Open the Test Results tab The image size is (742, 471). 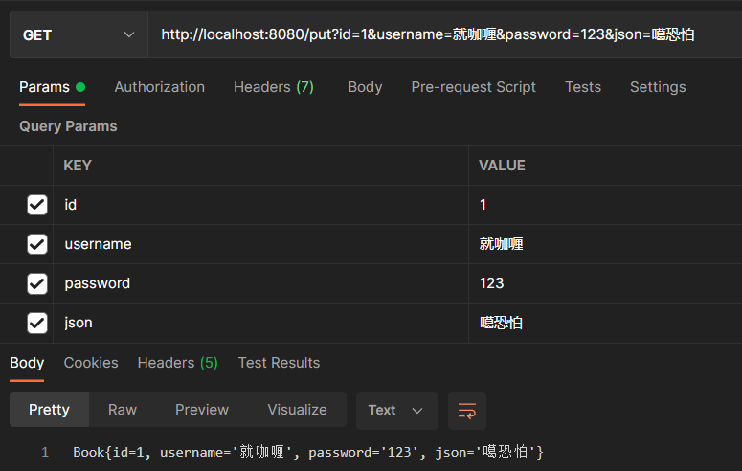(x=279, y=363)
